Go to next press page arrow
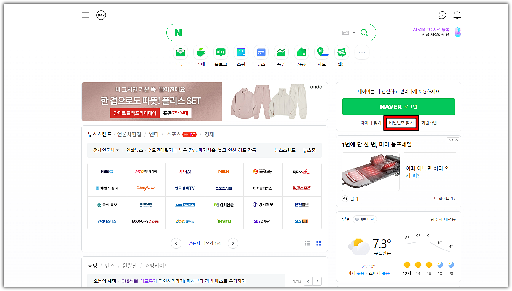 (x=233, y=243)
